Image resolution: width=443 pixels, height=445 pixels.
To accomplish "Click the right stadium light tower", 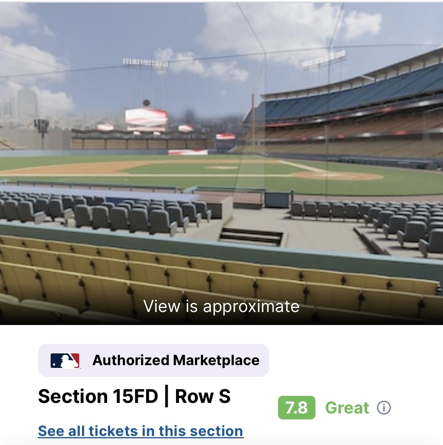I will (x=324, y=59).
